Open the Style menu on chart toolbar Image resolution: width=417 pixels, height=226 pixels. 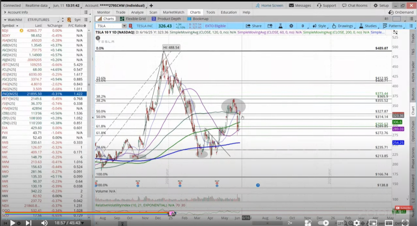(319, 26)
